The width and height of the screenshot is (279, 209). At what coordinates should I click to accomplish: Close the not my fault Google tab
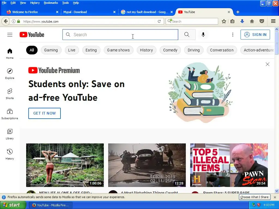point(172,12)
